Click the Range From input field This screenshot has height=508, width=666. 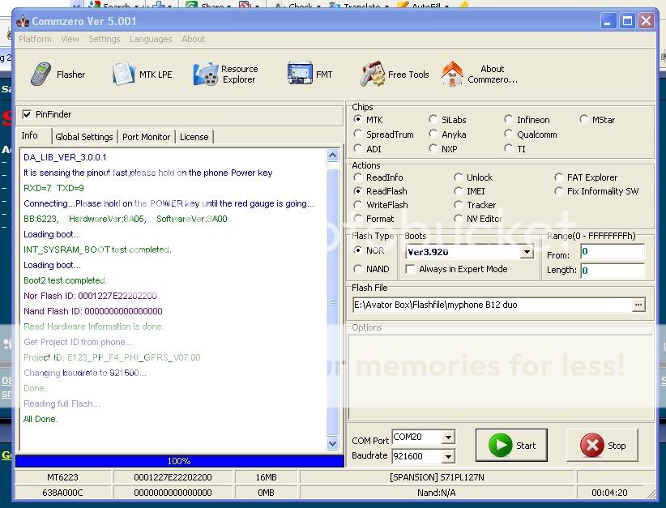click(x=612, y=252)
